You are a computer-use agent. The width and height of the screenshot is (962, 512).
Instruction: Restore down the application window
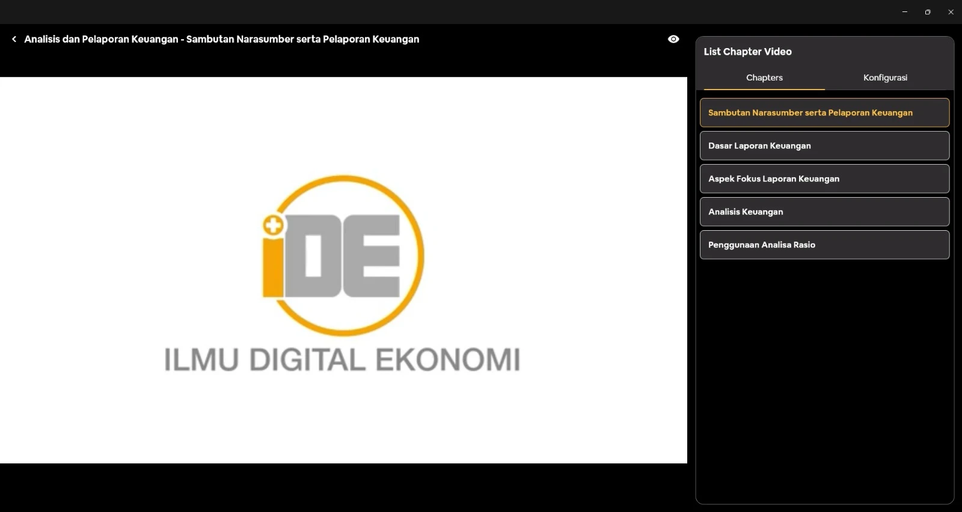coord(928,12)
